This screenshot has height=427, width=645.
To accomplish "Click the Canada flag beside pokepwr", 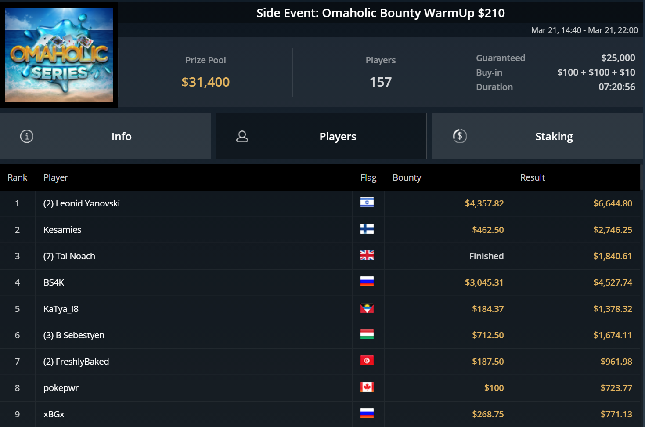I will coord(367,387).
